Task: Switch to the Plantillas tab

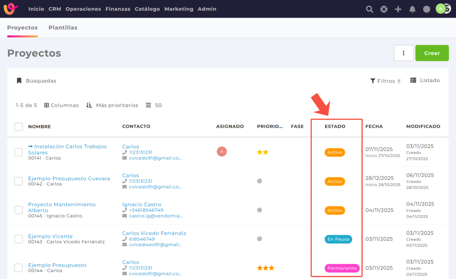Action: 63,28
